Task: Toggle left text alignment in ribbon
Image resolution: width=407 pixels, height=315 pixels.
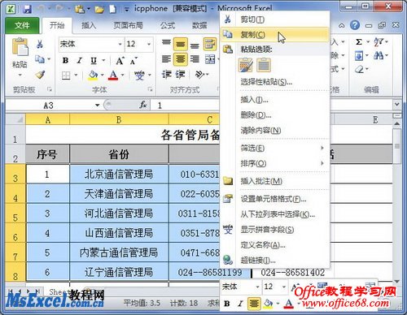Action: click(x=166, y=58)
